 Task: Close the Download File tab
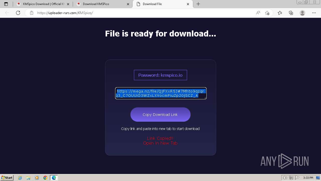tap(188, 4)
